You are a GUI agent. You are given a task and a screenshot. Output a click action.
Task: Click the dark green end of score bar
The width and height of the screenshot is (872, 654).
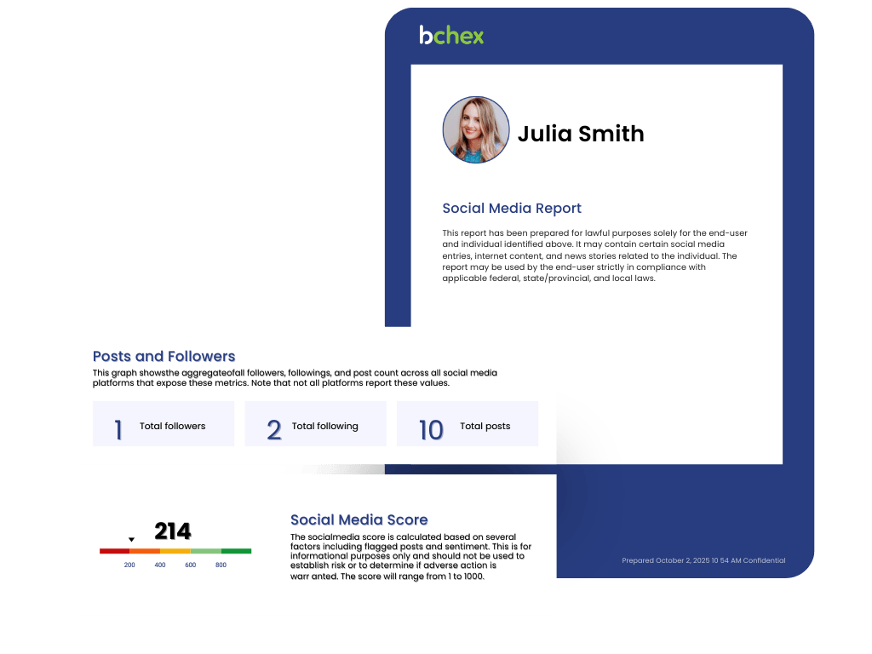[236, 551]
